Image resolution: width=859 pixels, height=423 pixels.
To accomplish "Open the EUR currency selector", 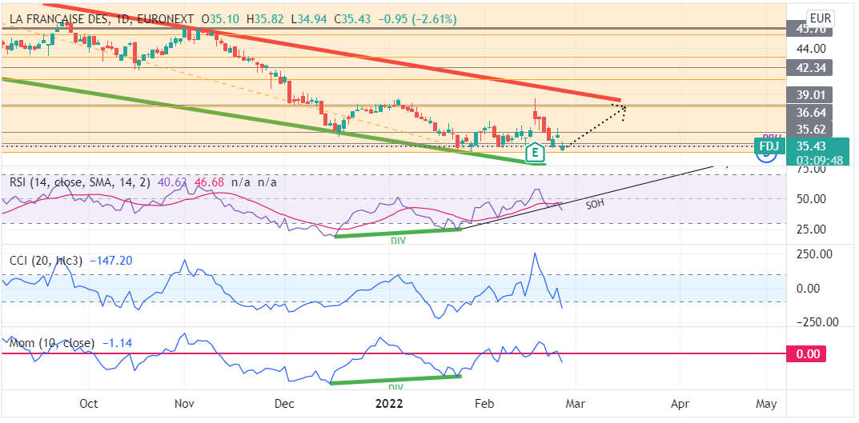I will 820,18.
